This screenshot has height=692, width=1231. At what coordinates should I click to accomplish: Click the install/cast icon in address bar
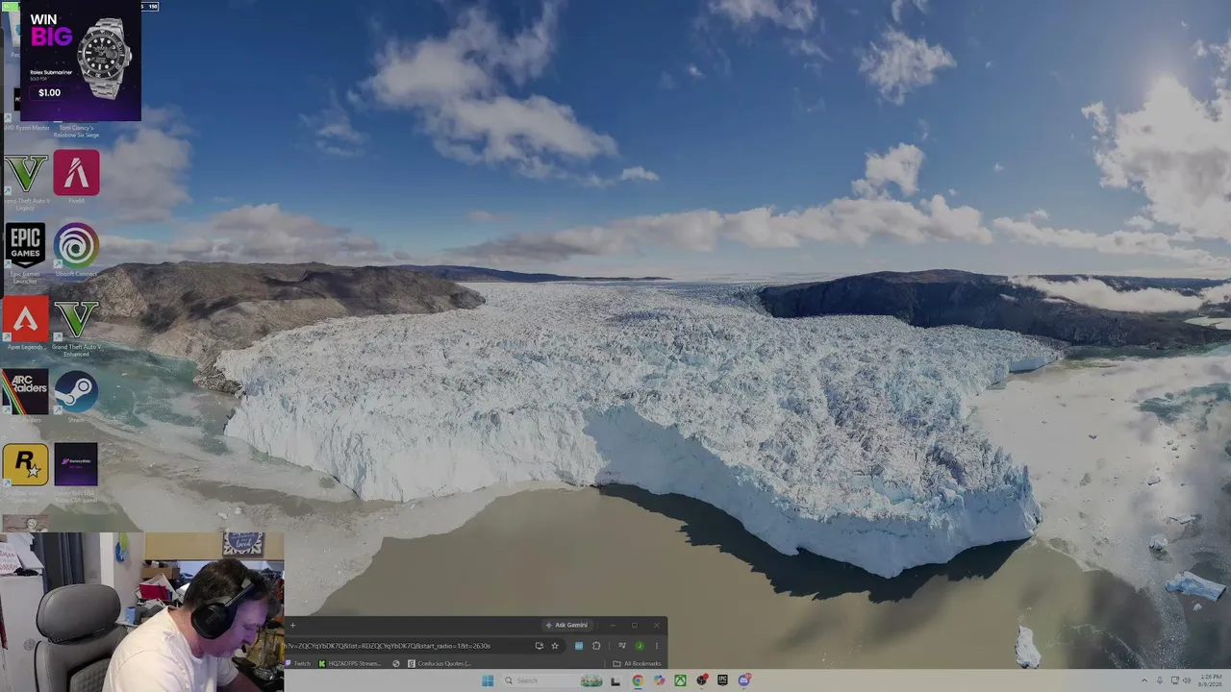coord(540,646)
